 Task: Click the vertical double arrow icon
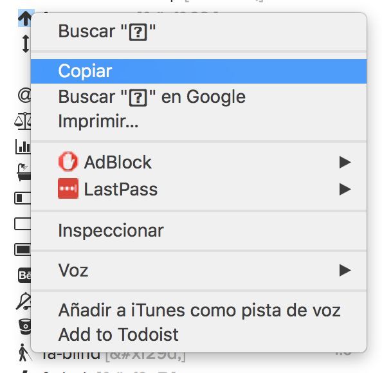[x=26, y=44]
